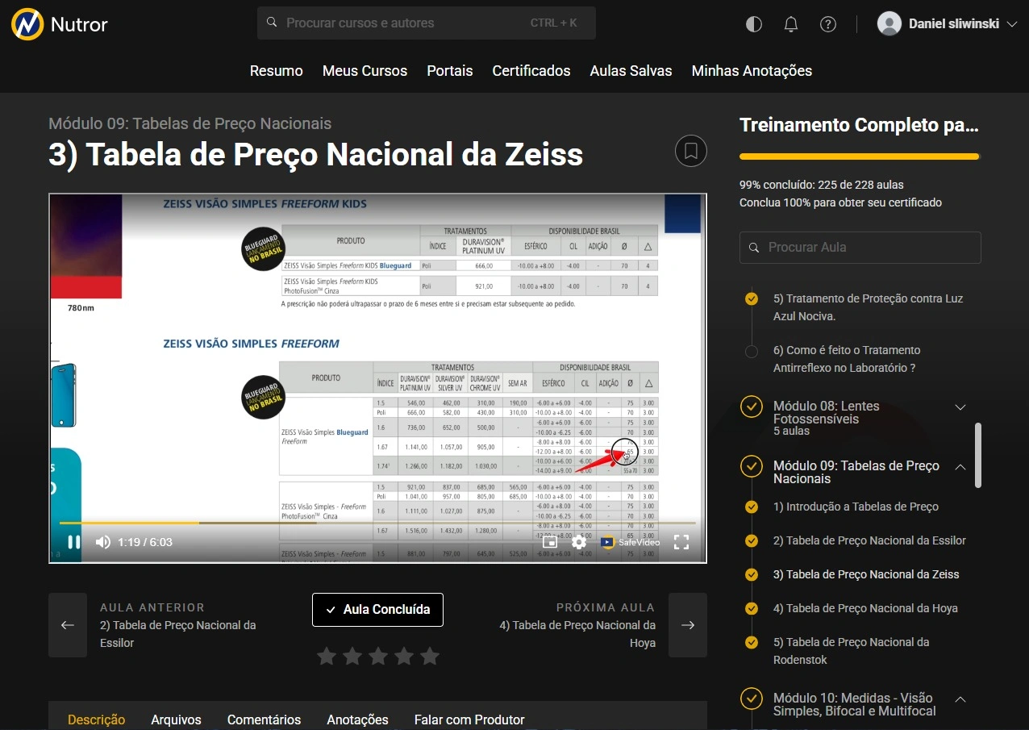
Task: Open video settings gear
Action: point(579,542)
